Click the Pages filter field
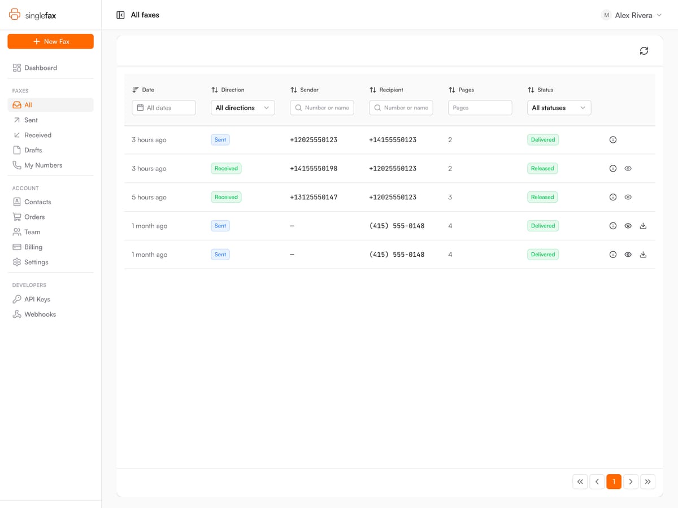The height and width of the screenshot is (508, 678). pos(480,108)
